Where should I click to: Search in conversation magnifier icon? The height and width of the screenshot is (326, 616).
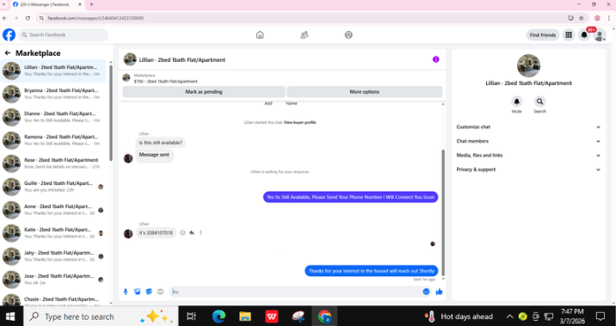click(539, 101)
